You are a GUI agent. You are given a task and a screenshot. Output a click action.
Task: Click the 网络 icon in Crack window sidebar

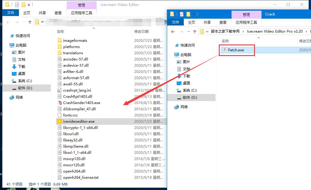point(177,107)
